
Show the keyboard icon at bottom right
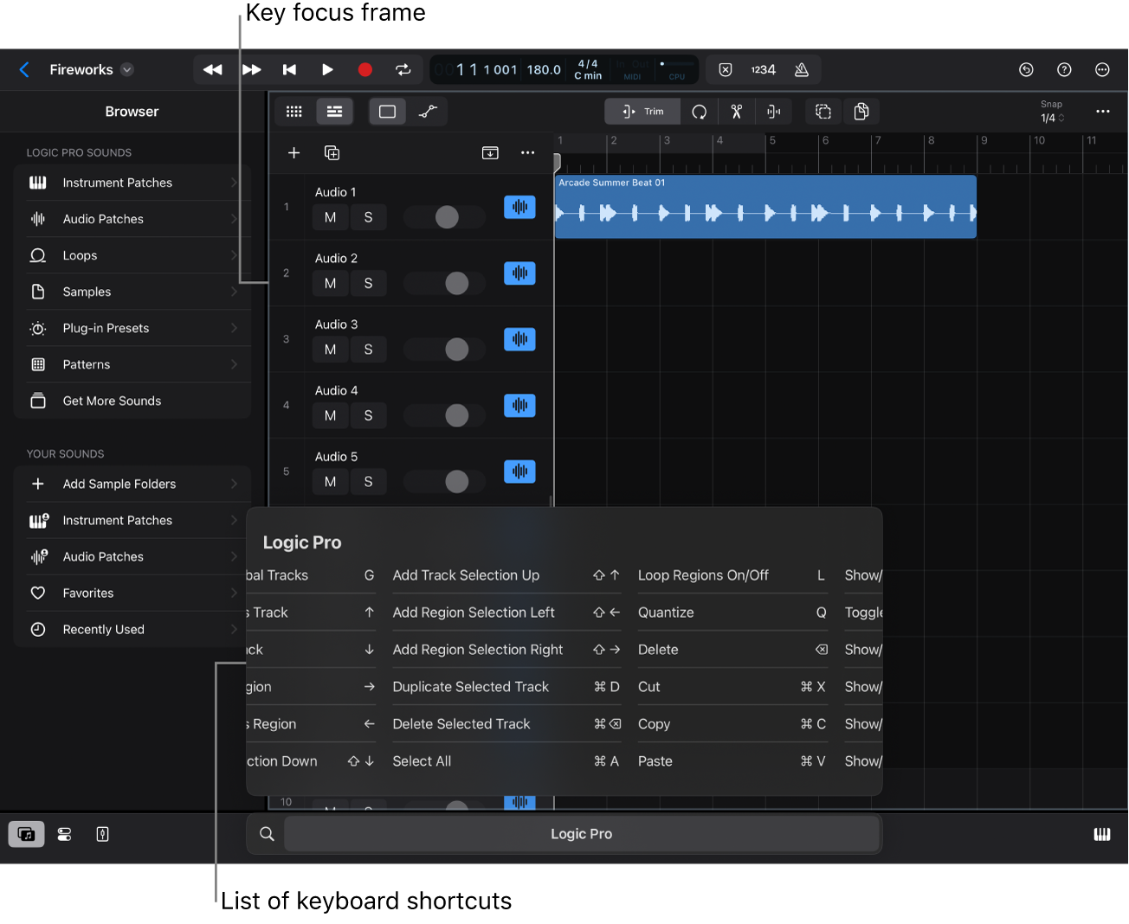(1102, 834)
